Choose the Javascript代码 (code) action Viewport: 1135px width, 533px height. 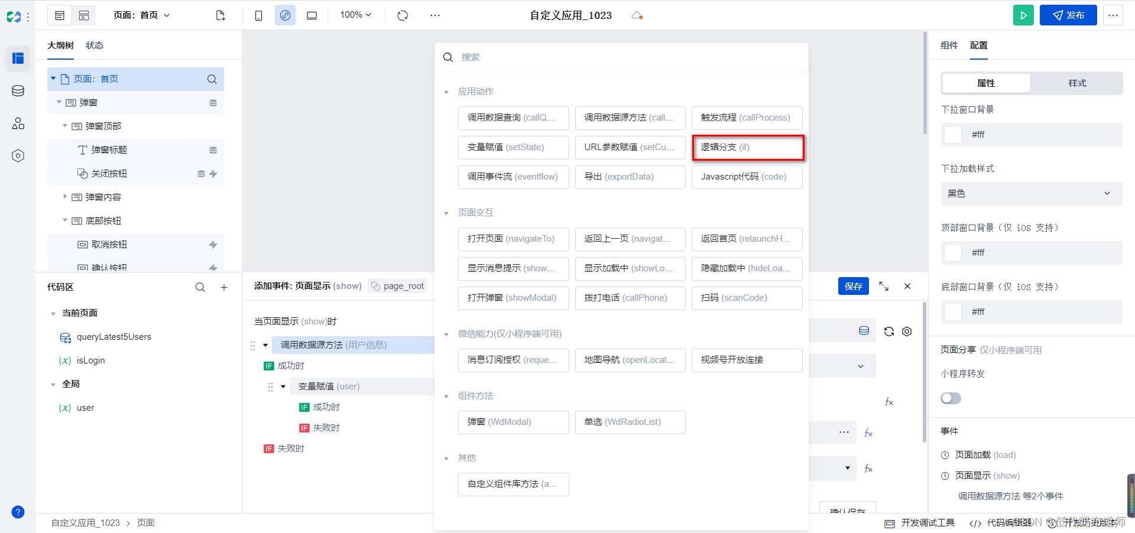pos(747,177)
